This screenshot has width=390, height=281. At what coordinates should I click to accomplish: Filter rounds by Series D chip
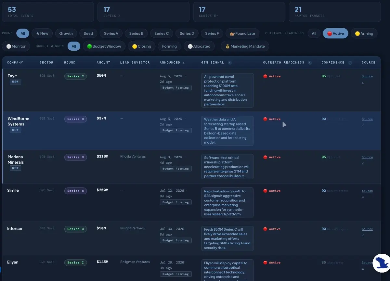coord(187,33)
